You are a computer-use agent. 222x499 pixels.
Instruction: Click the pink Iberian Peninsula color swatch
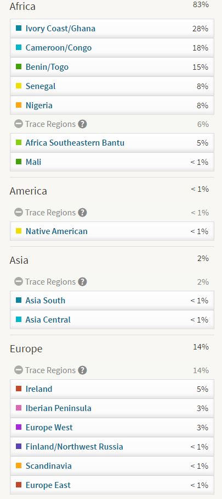[19, 408]
